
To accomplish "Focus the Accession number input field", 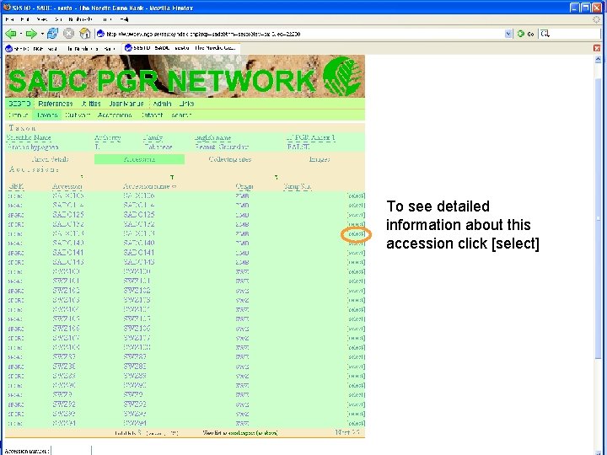I will (72, 451).
